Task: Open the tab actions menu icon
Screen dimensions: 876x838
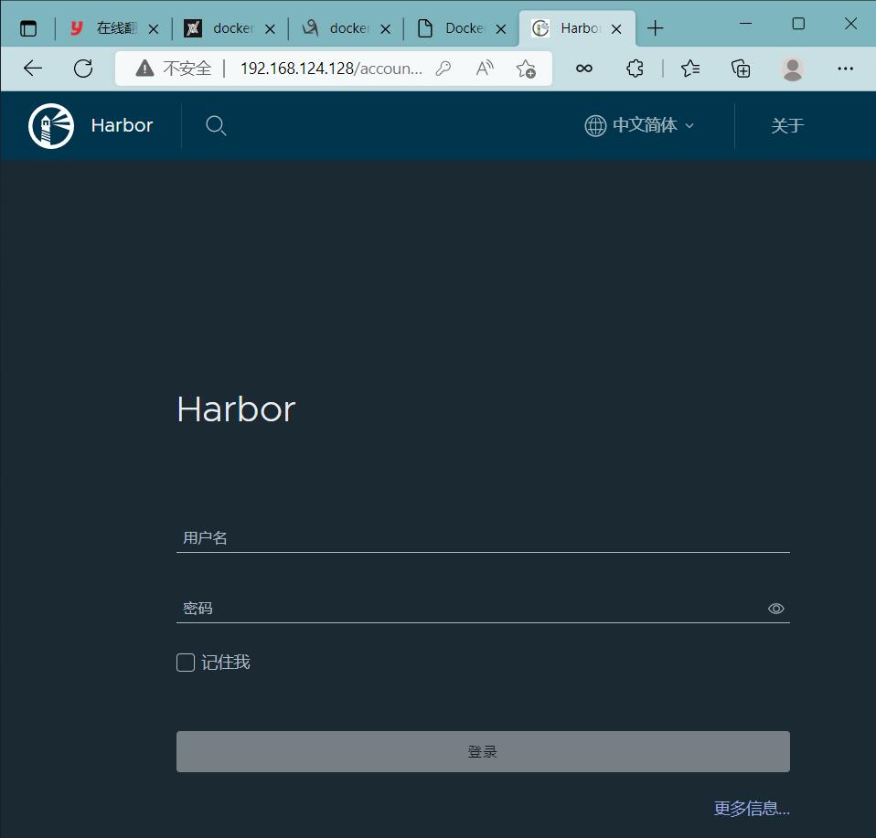Action: click(28, 28)
